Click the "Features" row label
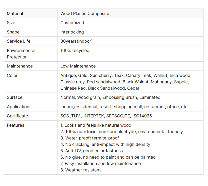Image resolution: width=208 pixels, height=186 pixels. pos(15,125)
